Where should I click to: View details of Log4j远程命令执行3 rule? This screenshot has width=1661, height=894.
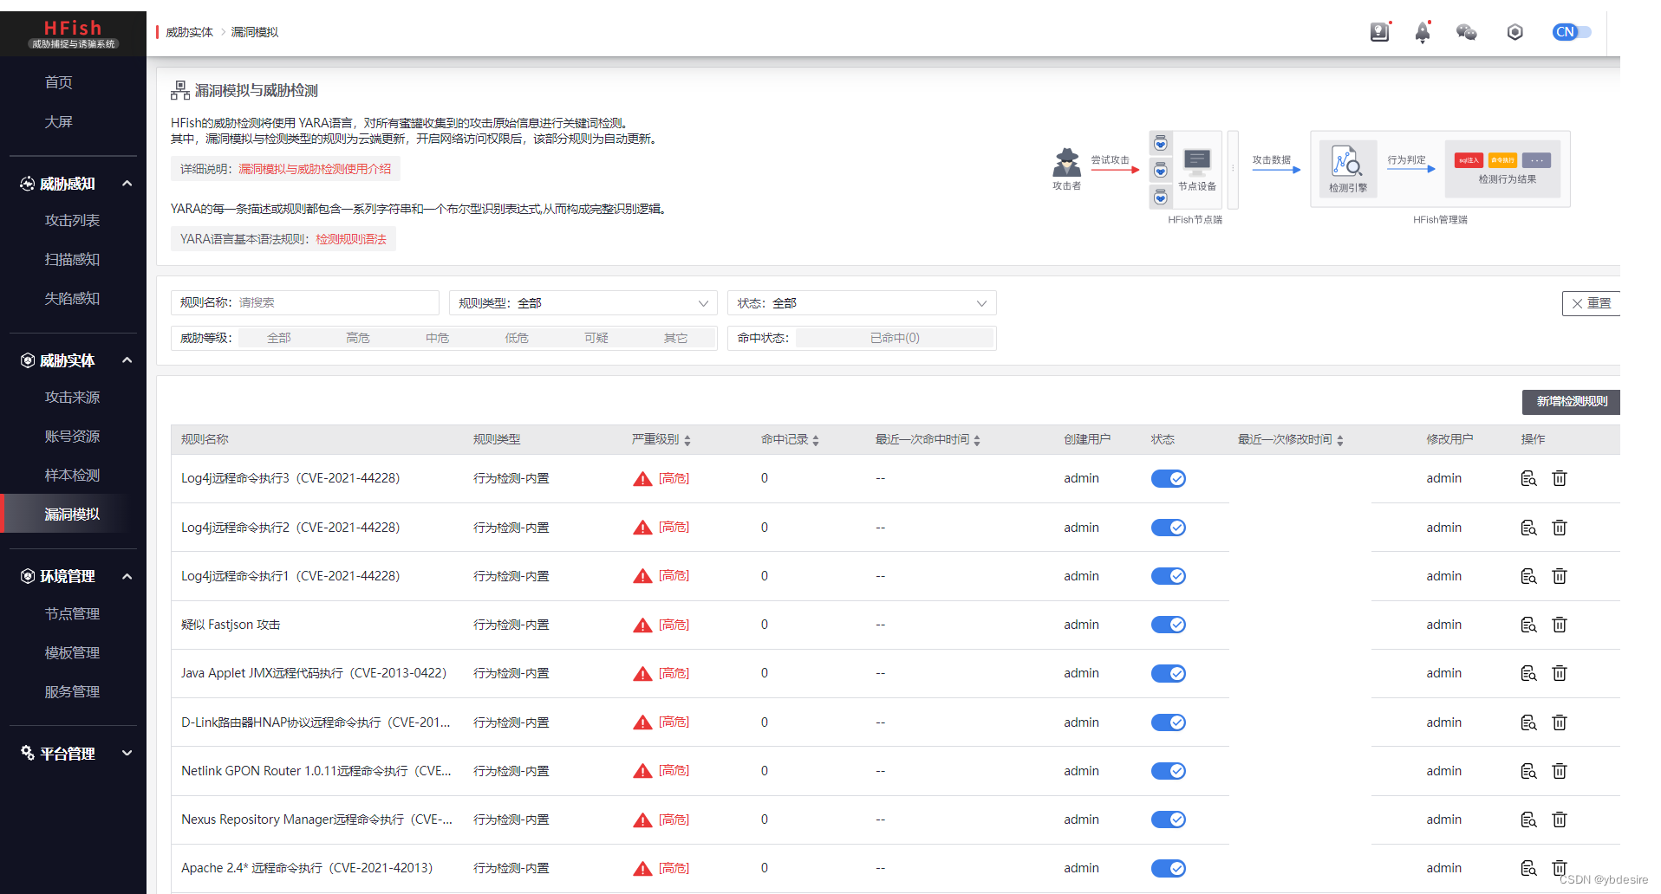(x=1528, y=478)
